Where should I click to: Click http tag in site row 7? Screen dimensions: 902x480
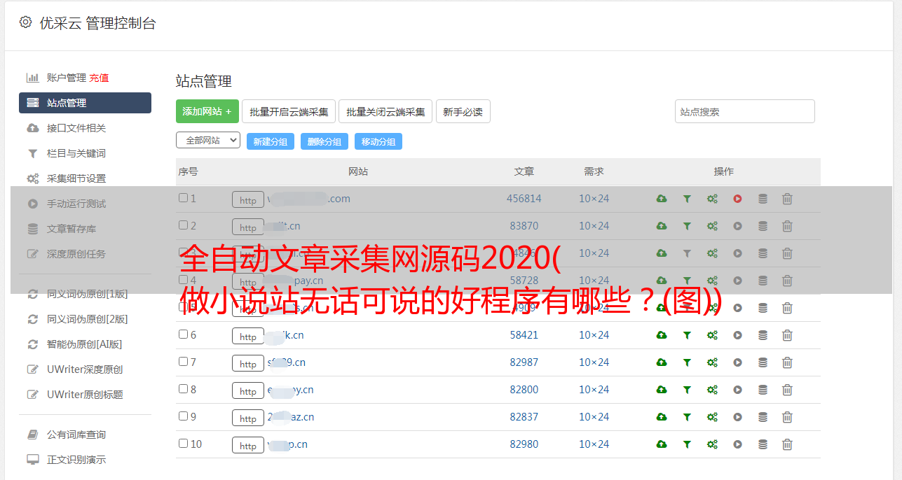click(x=248, y=363)
